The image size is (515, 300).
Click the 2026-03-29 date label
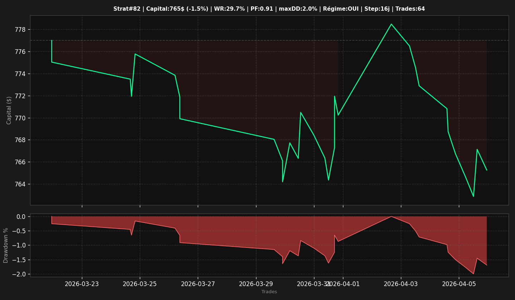point(256,284)
